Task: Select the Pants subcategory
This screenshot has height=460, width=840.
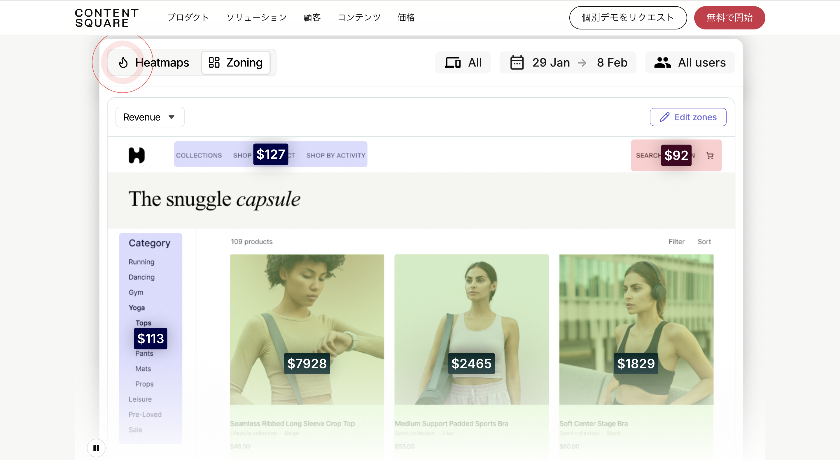Action: (x=144, y=353)
